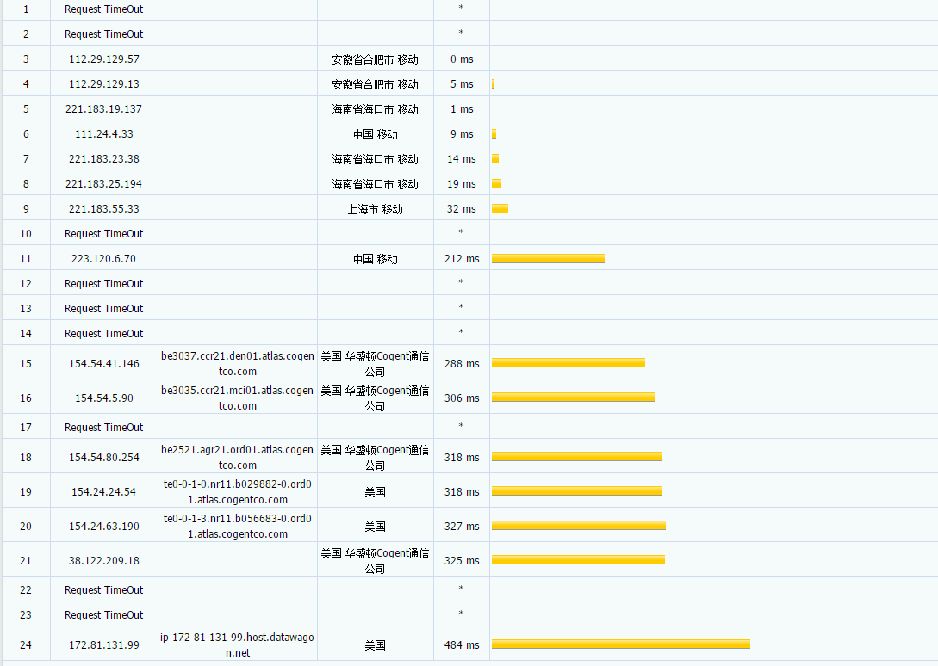This screenshot has height=666, width=938.
Task: Click Request TimeOut text in hop 13
Action: (x=104, y=309)
